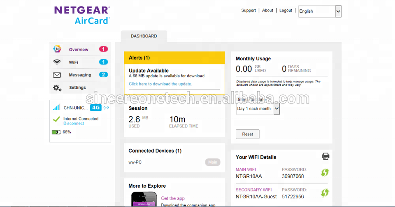Viewport: 395px width, 207px height.
Task: Open the billing start date dropdown
Action: [x=258, y=109]
